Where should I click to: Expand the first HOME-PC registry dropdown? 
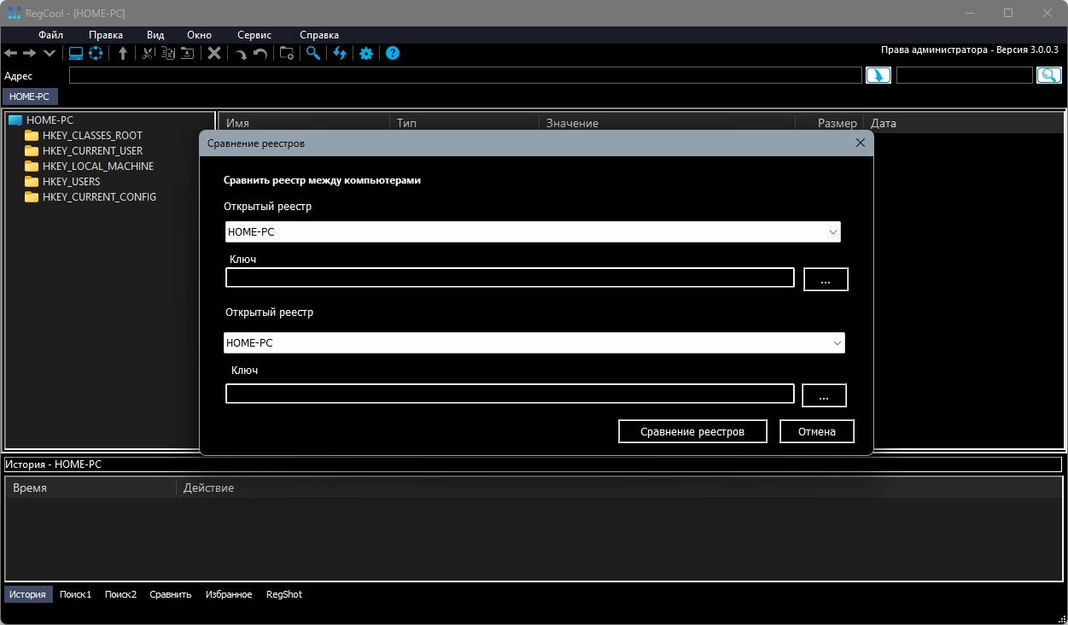click(x=832, y=232)
